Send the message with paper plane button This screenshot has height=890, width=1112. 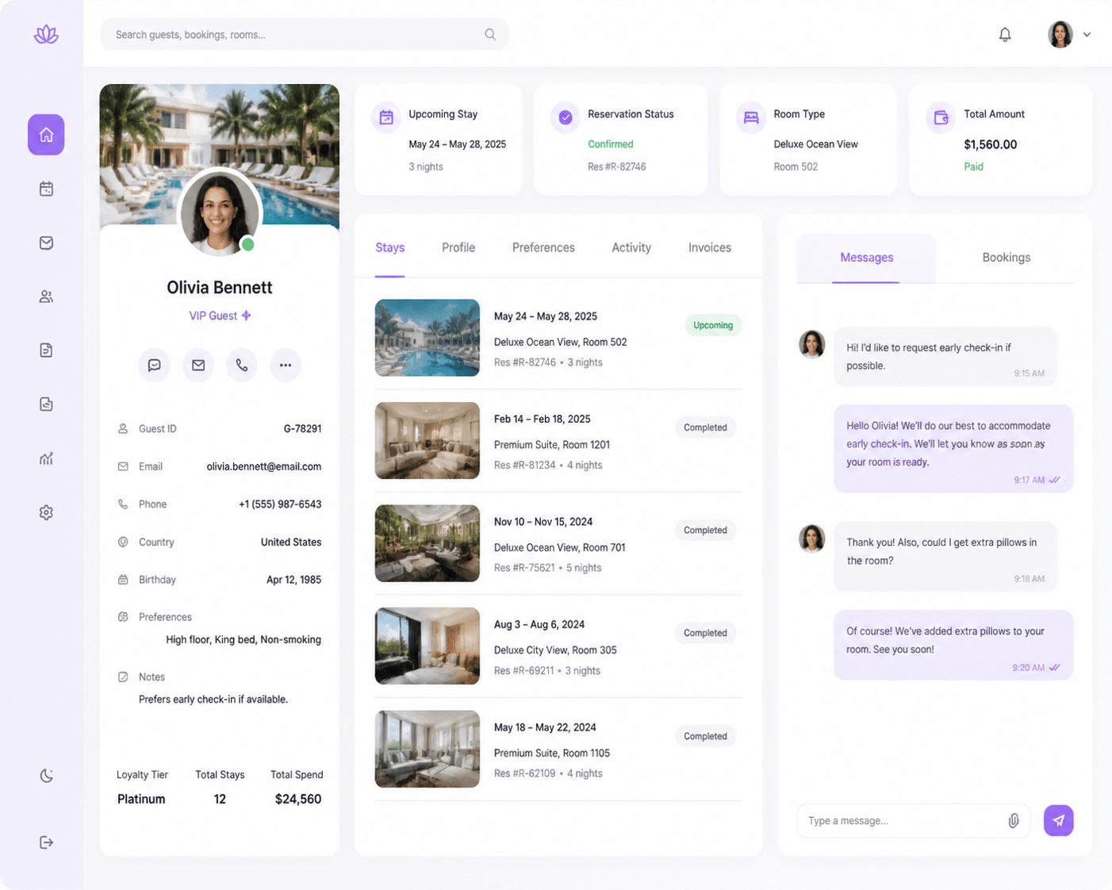pyautogui.click(x=1058, y=820)
